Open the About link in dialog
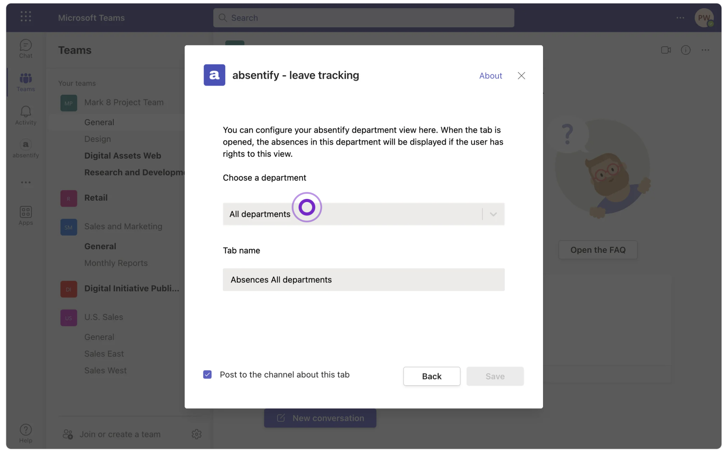 [x=490, y=75]
